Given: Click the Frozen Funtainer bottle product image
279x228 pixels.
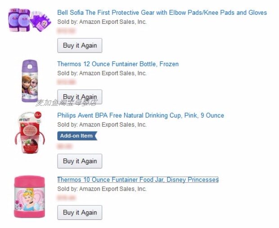Looking at the screenshot, I should [30, 81].
